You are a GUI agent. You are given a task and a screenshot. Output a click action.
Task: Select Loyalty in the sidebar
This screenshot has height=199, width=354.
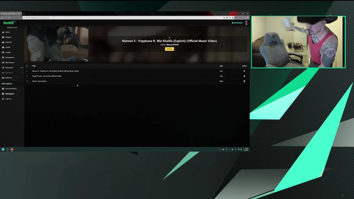(x=8, y=52)
